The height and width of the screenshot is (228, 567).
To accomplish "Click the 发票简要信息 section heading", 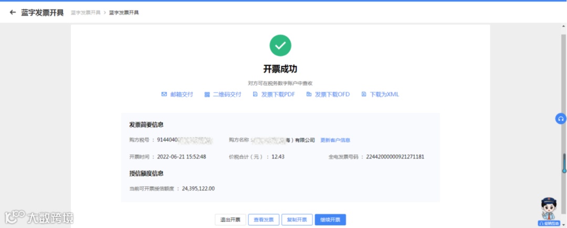I will click(x=146, y=124).
